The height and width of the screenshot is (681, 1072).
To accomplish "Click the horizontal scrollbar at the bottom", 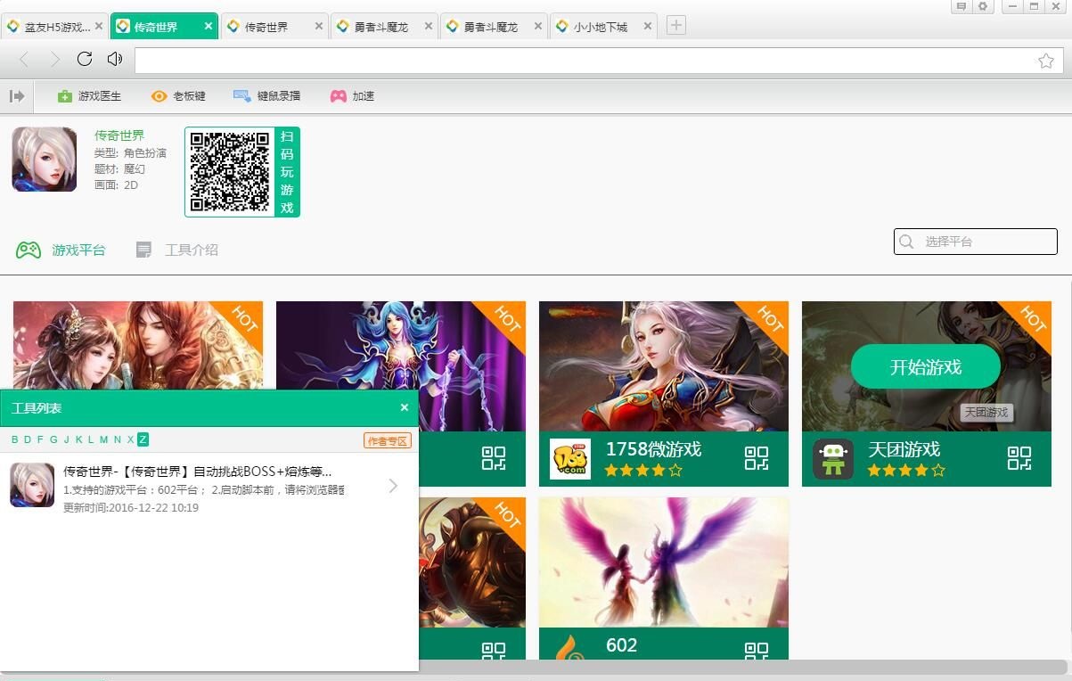I will pyautogui.click(x=740, y=667).
